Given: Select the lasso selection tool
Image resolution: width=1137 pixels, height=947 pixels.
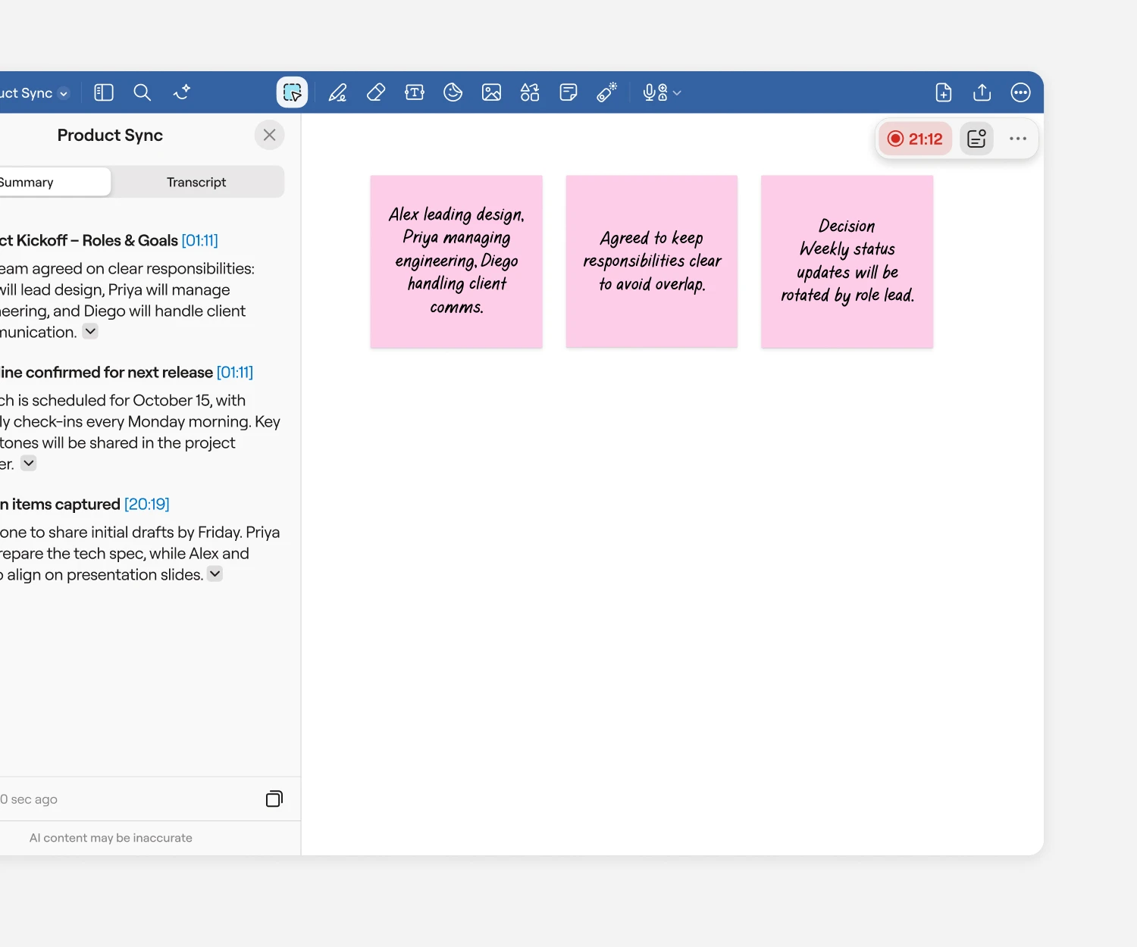Looking at the screenshot, I should click(292, 92).
